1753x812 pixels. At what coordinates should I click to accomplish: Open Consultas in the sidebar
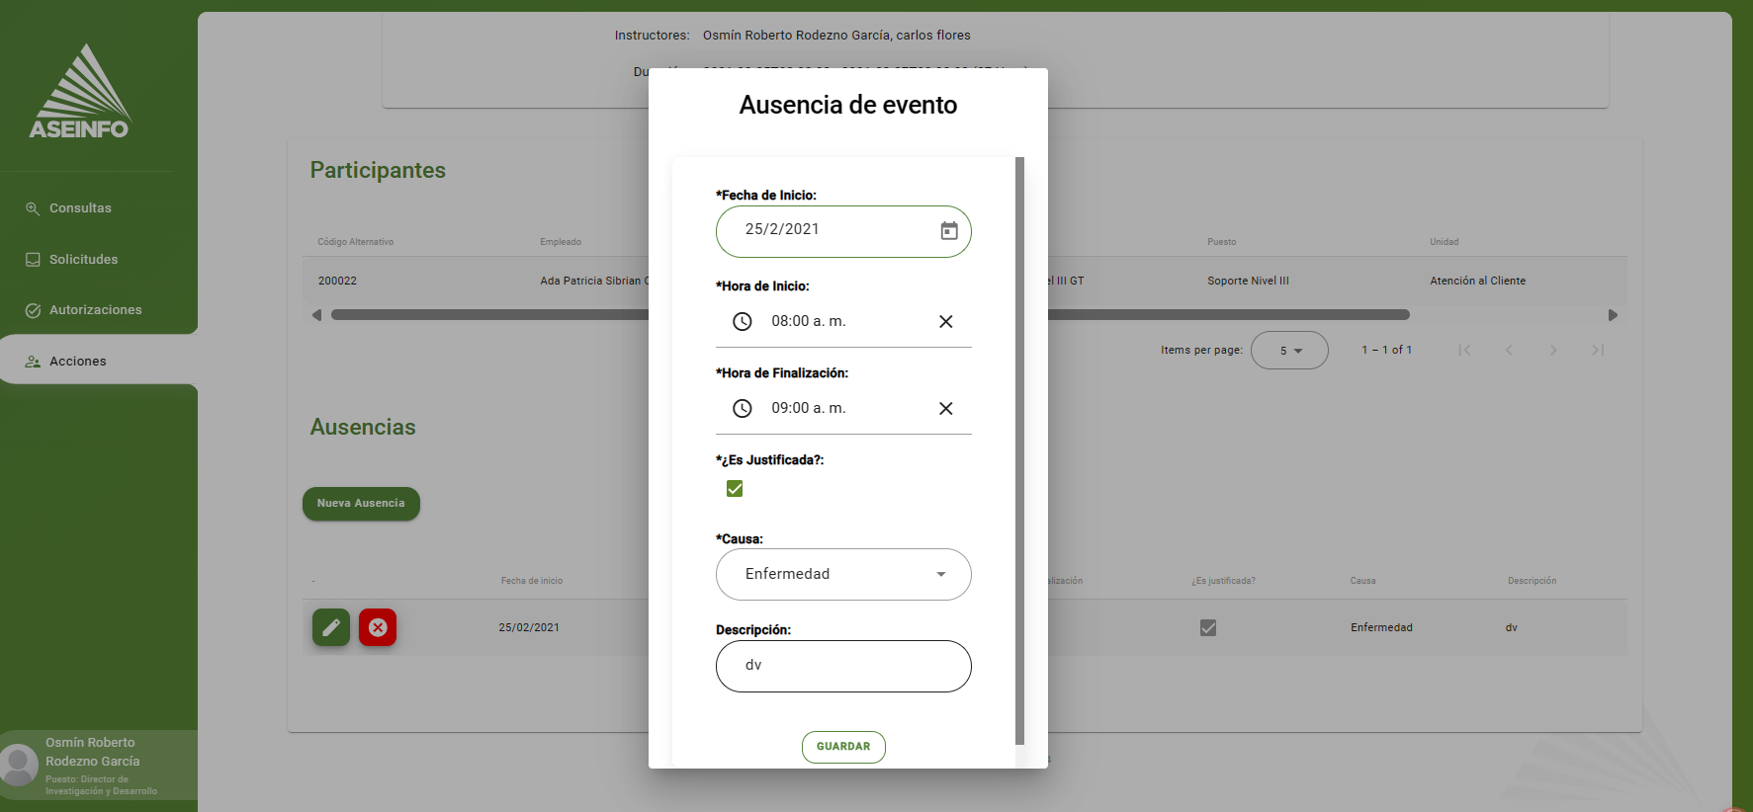80,208
